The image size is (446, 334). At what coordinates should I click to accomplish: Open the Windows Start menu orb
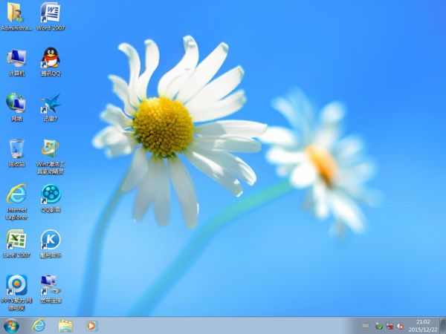click(x=12, y=325)
